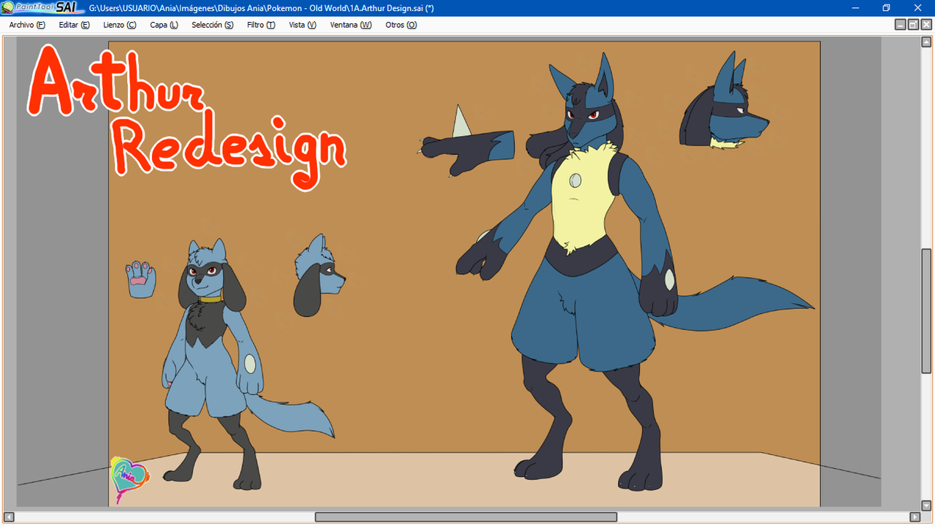This screenshot has height=525, width=935.
Task: Restore down the PaintTool SAI application window
Action: coord(886,7)
